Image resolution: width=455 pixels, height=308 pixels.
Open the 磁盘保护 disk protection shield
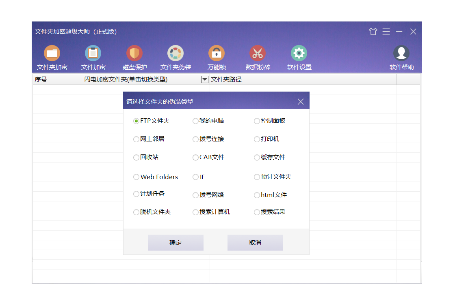point(134,58)
